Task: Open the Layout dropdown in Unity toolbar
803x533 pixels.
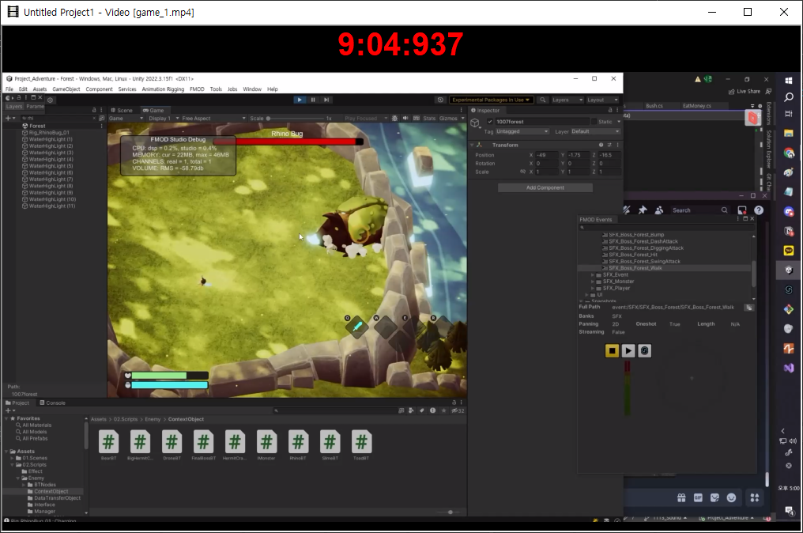Action: (602, 100)
